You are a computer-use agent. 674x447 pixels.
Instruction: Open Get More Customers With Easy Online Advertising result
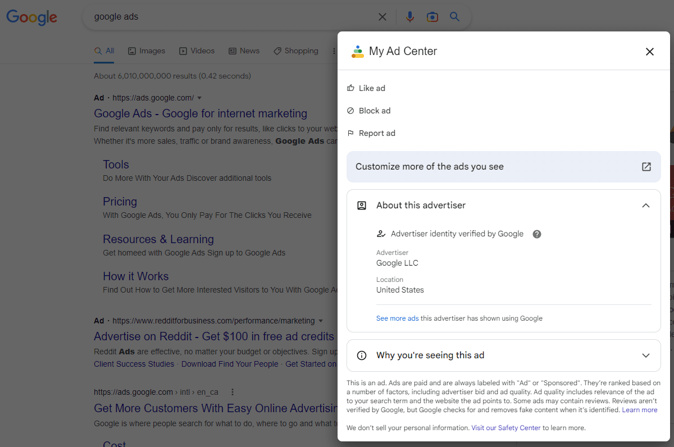tap(216, 408)
